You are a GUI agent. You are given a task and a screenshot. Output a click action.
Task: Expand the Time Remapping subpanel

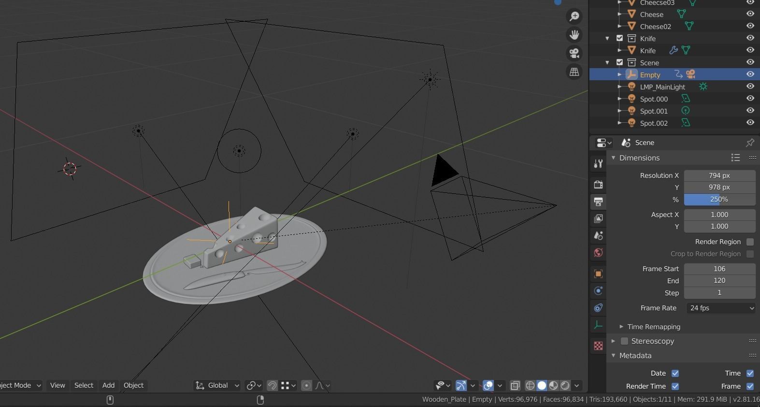(621, 327)
